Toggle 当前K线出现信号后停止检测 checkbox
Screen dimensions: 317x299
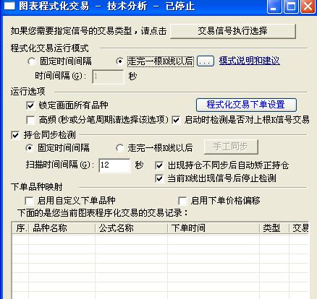(x=159, y=178)
